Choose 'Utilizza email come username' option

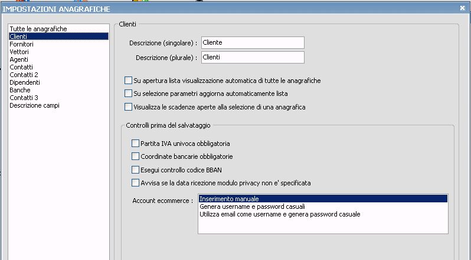click(x=280, y=214)
